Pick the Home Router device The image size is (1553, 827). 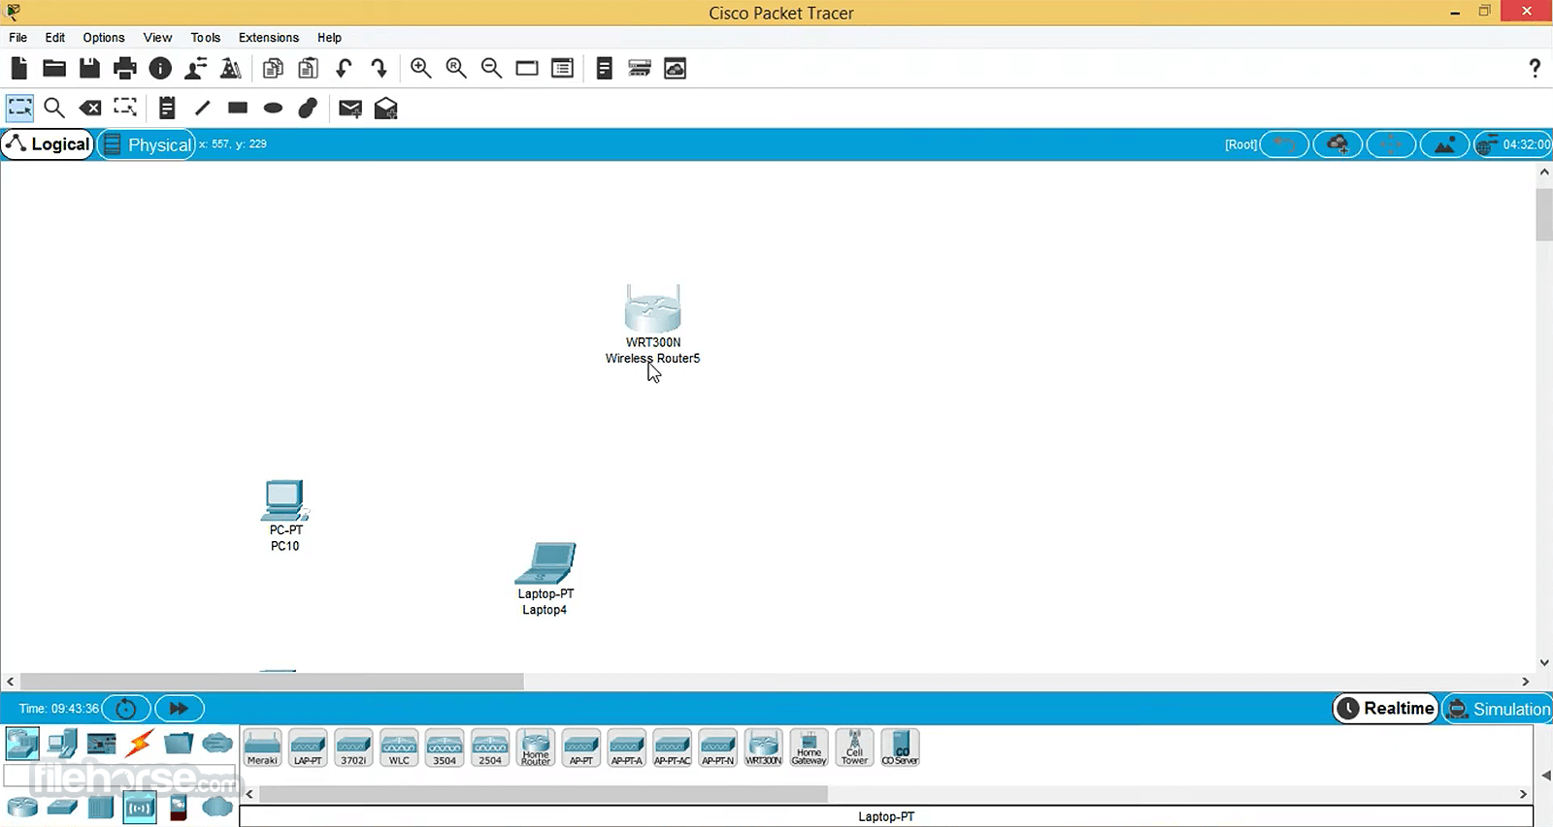point(536,747)
